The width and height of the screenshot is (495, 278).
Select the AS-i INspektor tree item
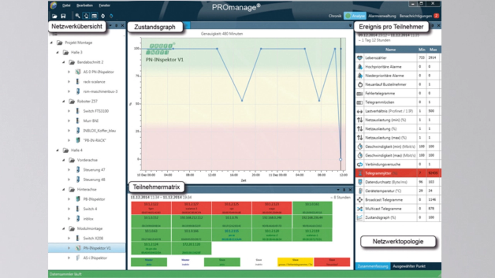coord(95,258)
